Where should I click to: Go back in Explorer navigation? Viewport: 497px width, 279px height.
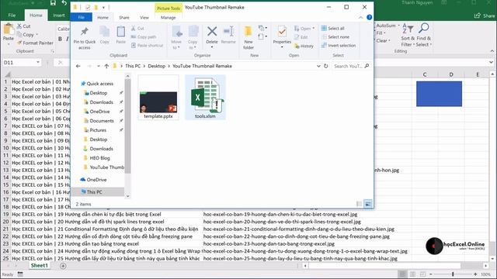click(x=78, y=66)
